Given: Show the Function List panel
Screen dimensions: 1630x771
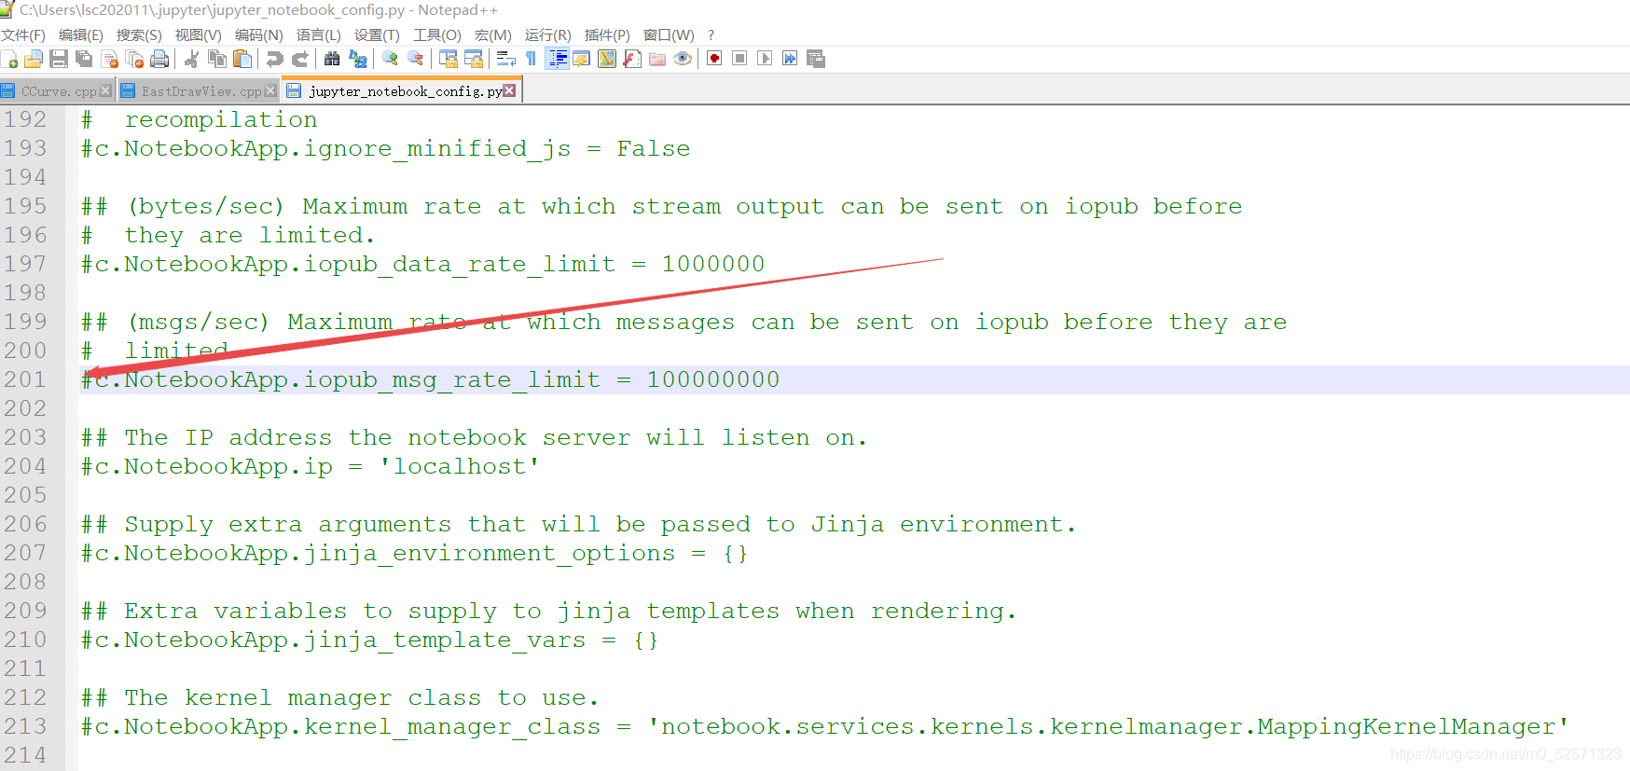Looking at the screenshot, I should pyautogui.click(x=632, y=59).
